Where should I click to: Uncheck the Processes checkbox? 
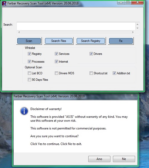coord(30,62)
